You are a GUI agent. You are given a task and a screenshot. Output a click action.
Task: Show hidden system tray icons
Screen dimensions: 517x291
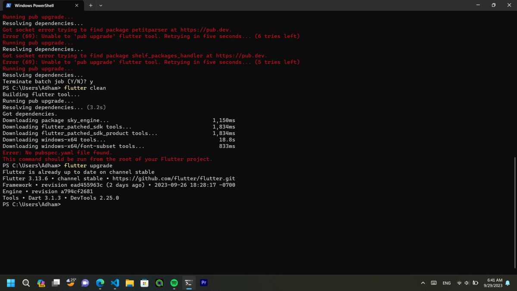click(x=423, y=283)
